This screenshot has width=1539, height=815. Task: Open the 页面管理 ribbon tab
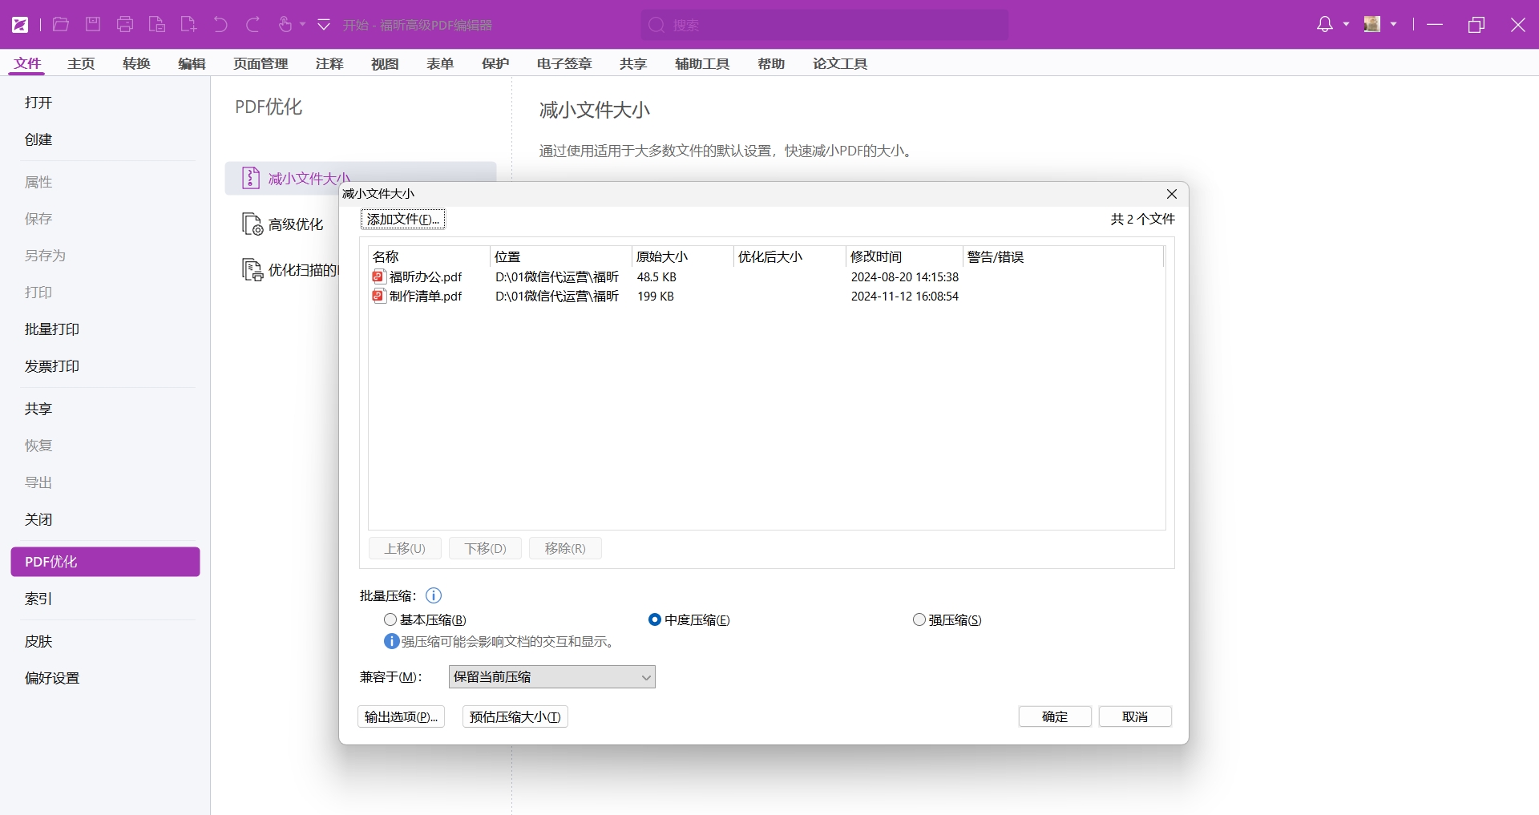coord(261,64)
